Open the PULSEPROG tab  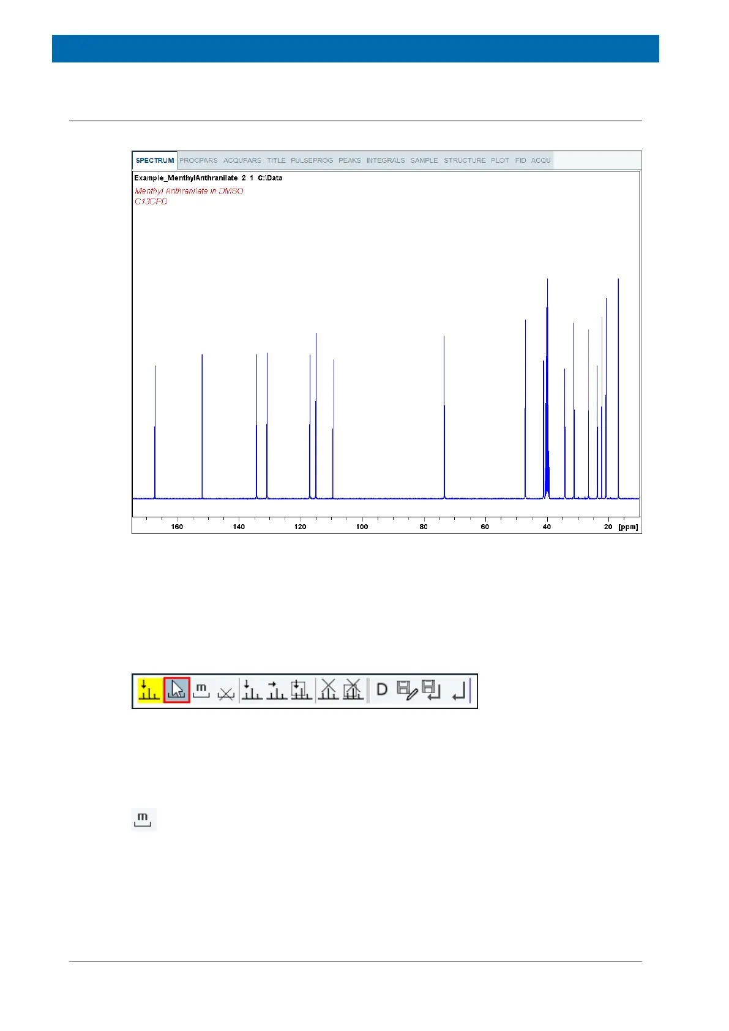[312, 160]
